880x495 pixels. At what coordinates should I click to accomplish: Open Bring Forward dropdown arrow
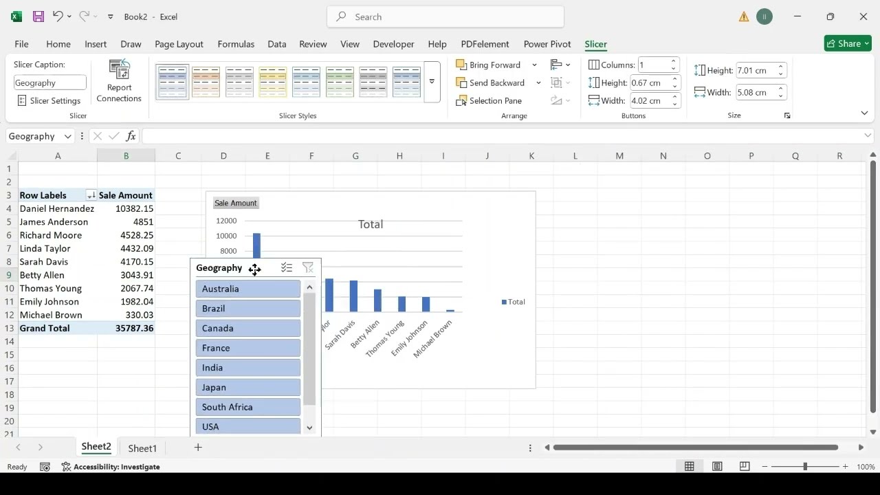pos(534,65)
